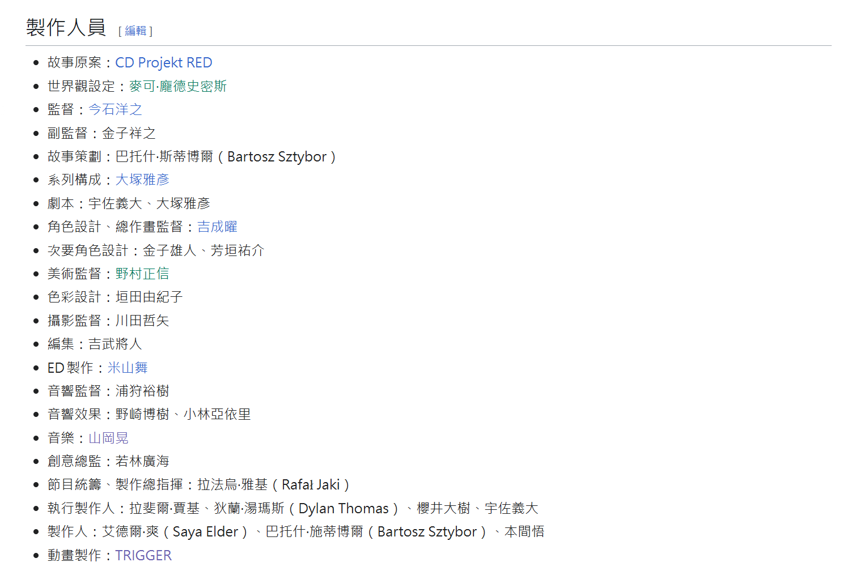843x575 pixels.
Task: Click the 動畫製作 label
Action: click(x=74, y=555)
